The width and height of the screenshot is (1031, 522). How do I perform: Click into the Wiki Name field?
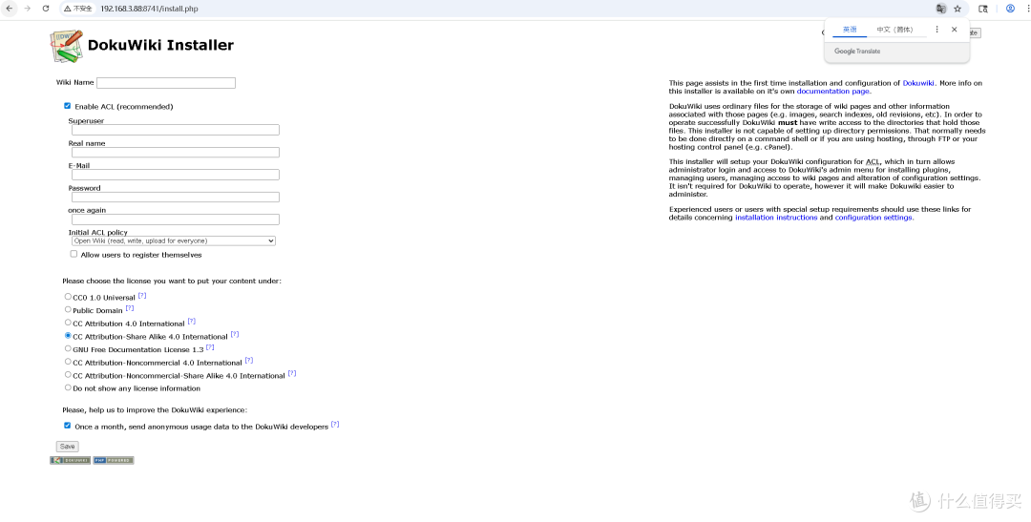(x=165, y=83)
